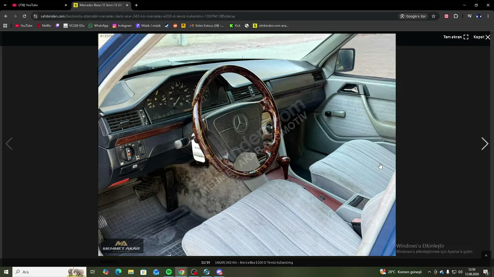The height and width of the screenshot is (277, 494).
Task: Open the media control toolbar button
Action: click(469, 16)
